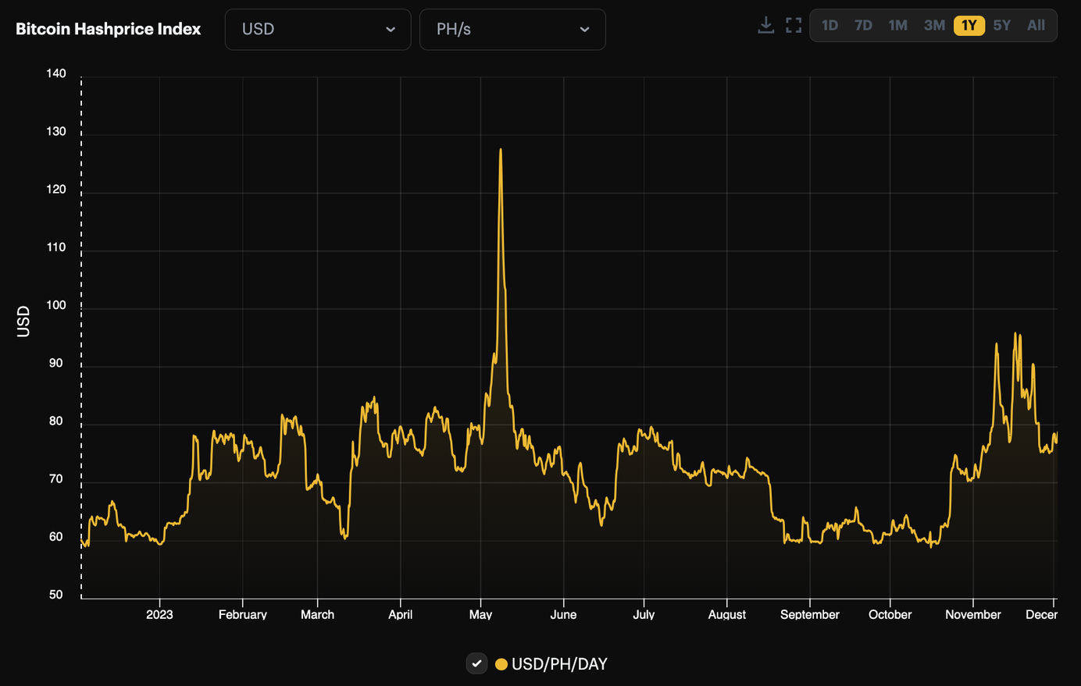Click the chevron on the PH/s selector
1081x686 pixels.
point(584,29)
